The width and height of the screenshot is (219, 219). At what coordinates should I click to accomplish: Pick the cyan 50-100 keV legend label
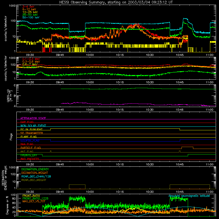(x=31, y=18)
